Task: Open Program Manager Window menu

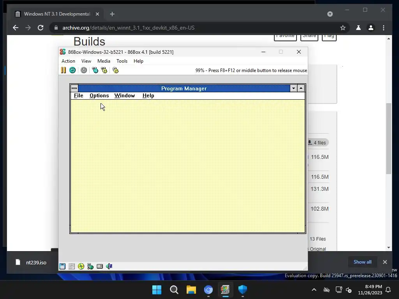Action: pos(124,96)
